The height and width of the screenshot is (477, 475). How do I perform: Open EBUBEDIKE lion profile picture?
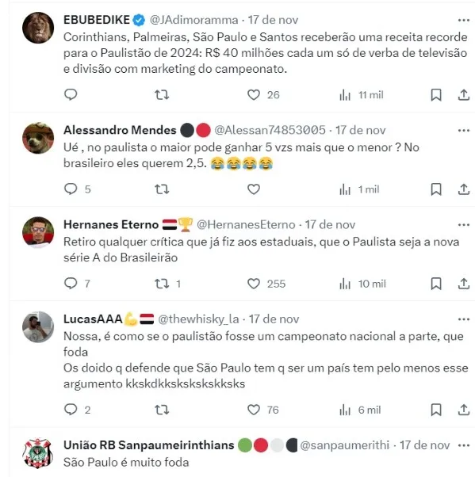[38, 28]
